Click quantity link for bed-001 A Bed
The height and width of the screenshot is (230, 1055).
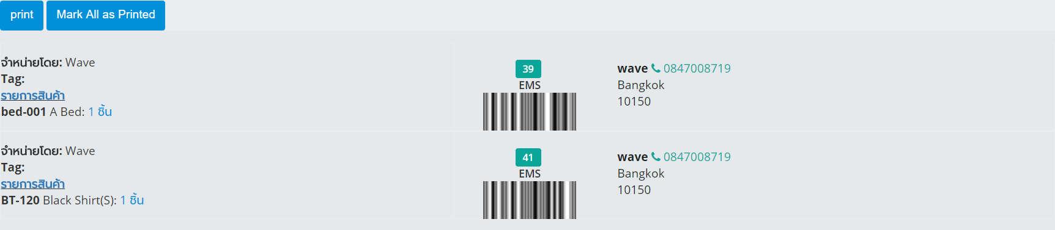(100, 112)
